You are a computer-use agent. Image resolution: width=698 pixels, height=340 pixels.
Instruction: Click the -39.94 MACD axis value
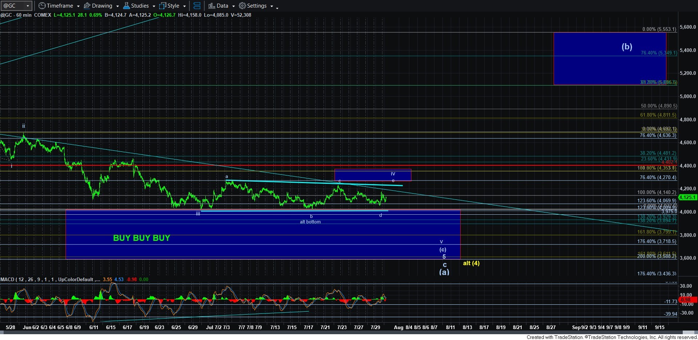(670, 314)
